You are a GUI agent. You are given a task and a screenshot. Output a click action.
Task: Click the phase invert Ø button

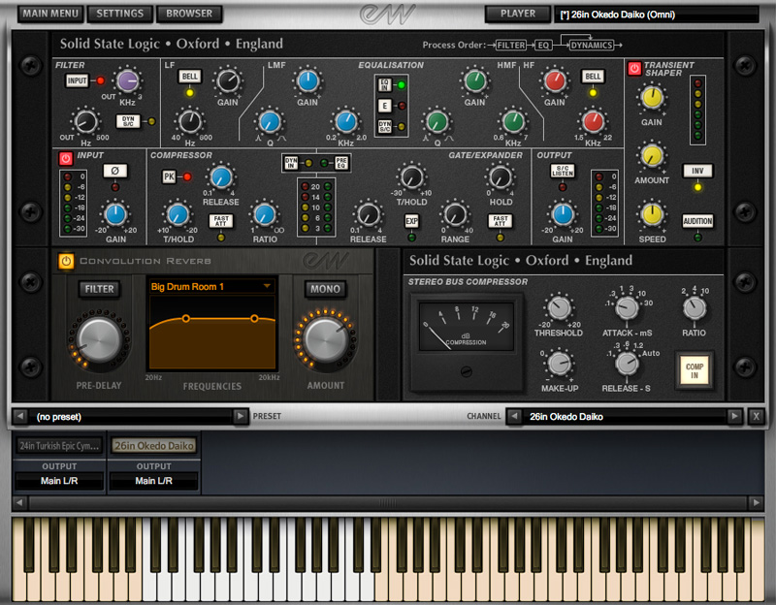coord(114,171)
